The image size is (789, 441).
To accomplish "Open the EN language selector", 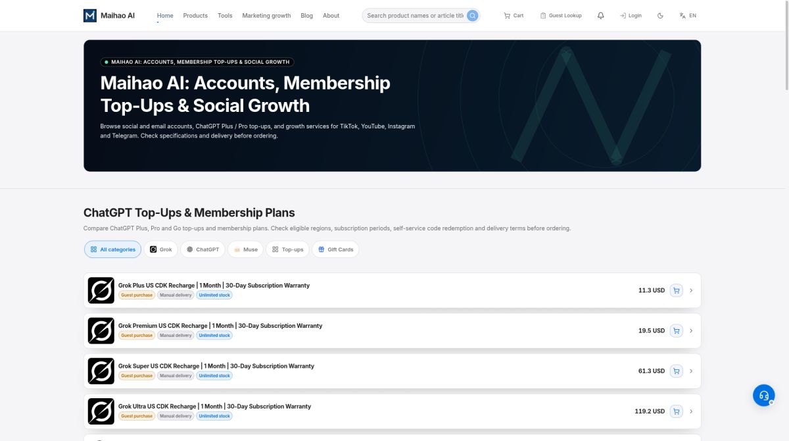I will 688,15.
